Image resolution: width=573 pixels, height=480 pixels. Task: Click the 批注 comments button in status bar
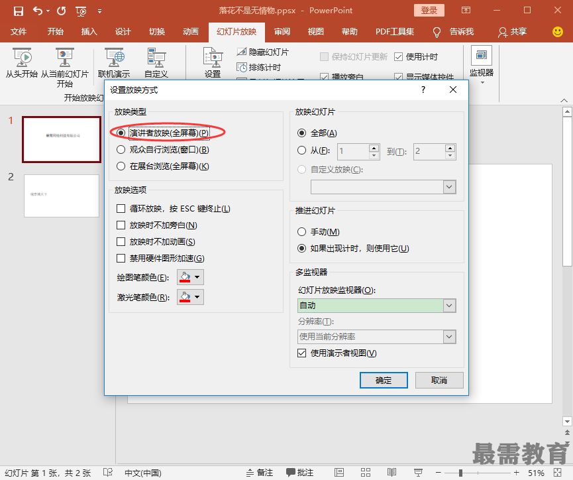(299, 473)
